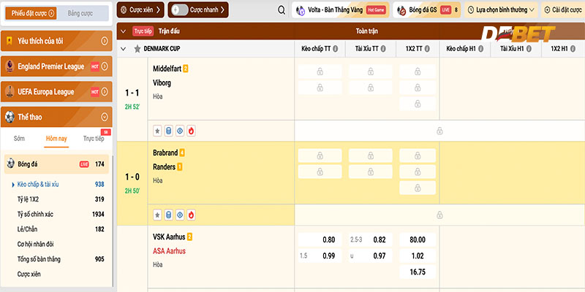Collapse the Denmark Cup league section

(123, 49)
